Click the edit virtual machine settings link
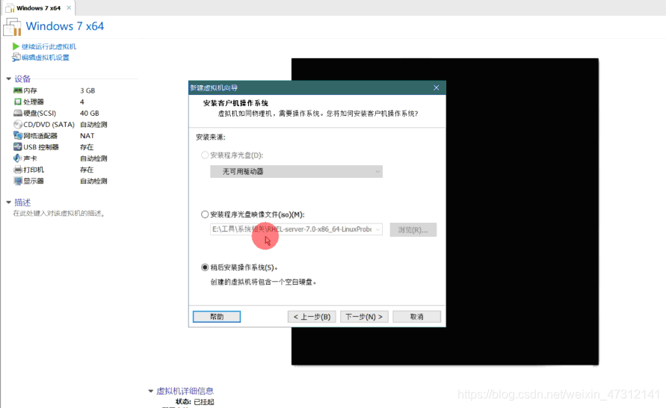This screenshot has width=666, height=408. pos(46,58)
